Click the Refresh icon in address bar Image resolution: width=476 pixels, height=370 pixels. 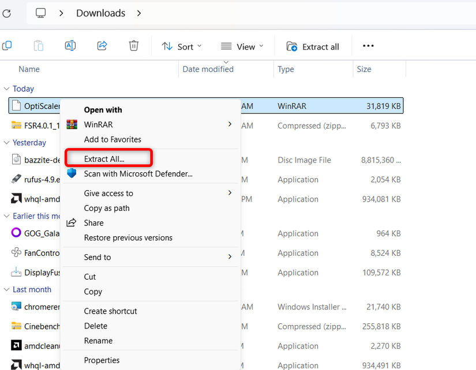pos(6,13)
